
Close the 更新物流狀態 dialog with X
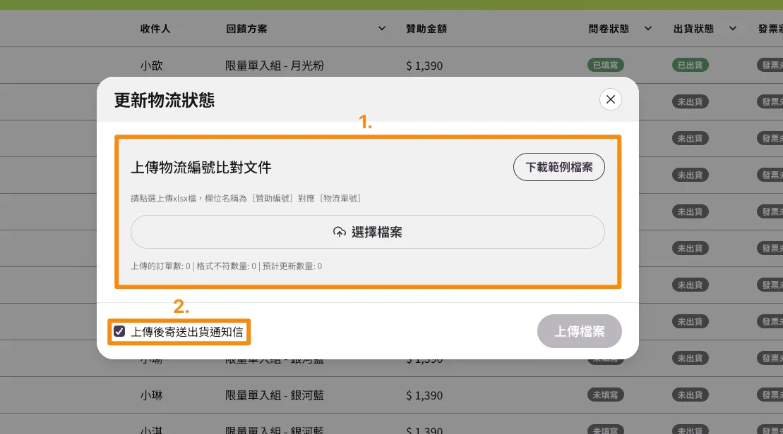tap(611, 99)
